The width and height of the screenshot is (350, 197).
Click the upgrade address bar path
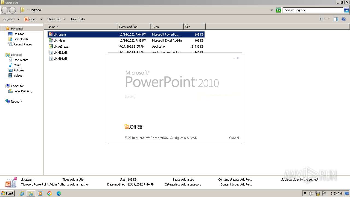pyautogui.click(x=35, y=10)
